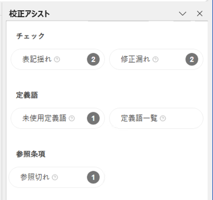213x200 pixels.
Task: Close the 校正アシスト panel
Action: pyautogui.click(x=200, y=14)
